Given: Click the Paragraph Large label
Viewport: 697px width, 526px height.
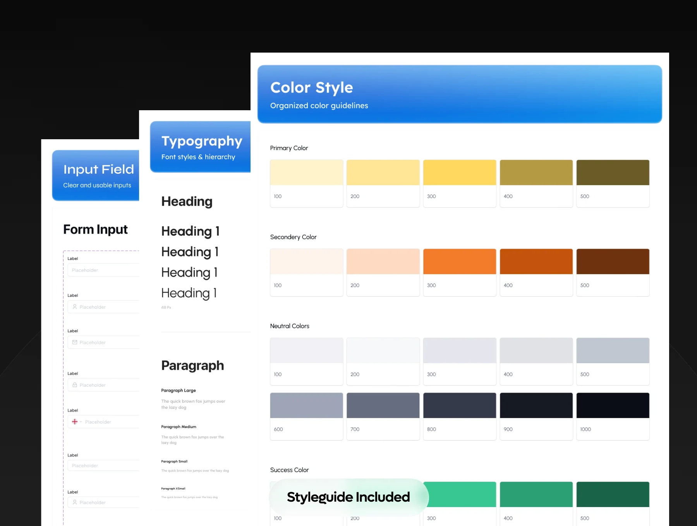Looking at the screenshot, I should (179, 391).
